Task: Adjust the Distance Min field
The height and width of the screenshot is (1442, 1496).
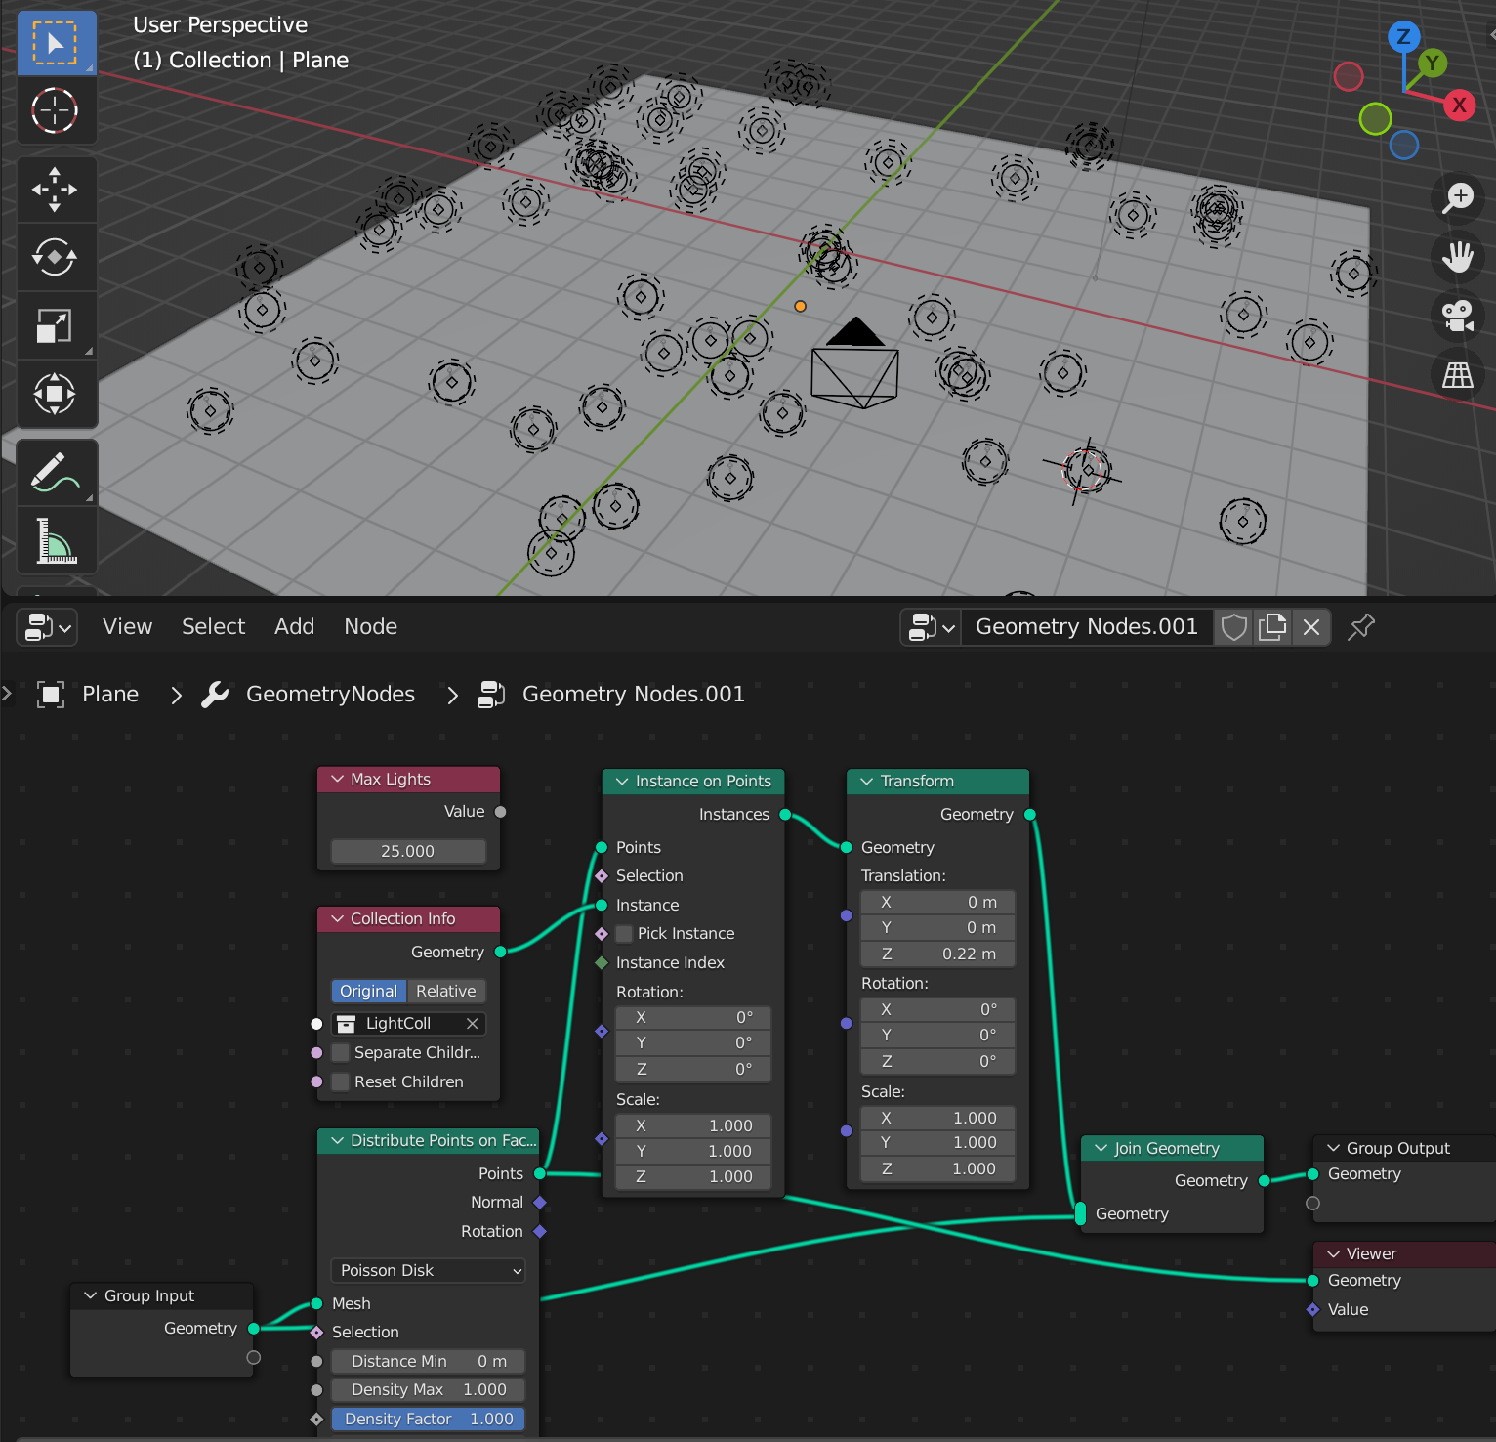Action: pos(428,1362)
